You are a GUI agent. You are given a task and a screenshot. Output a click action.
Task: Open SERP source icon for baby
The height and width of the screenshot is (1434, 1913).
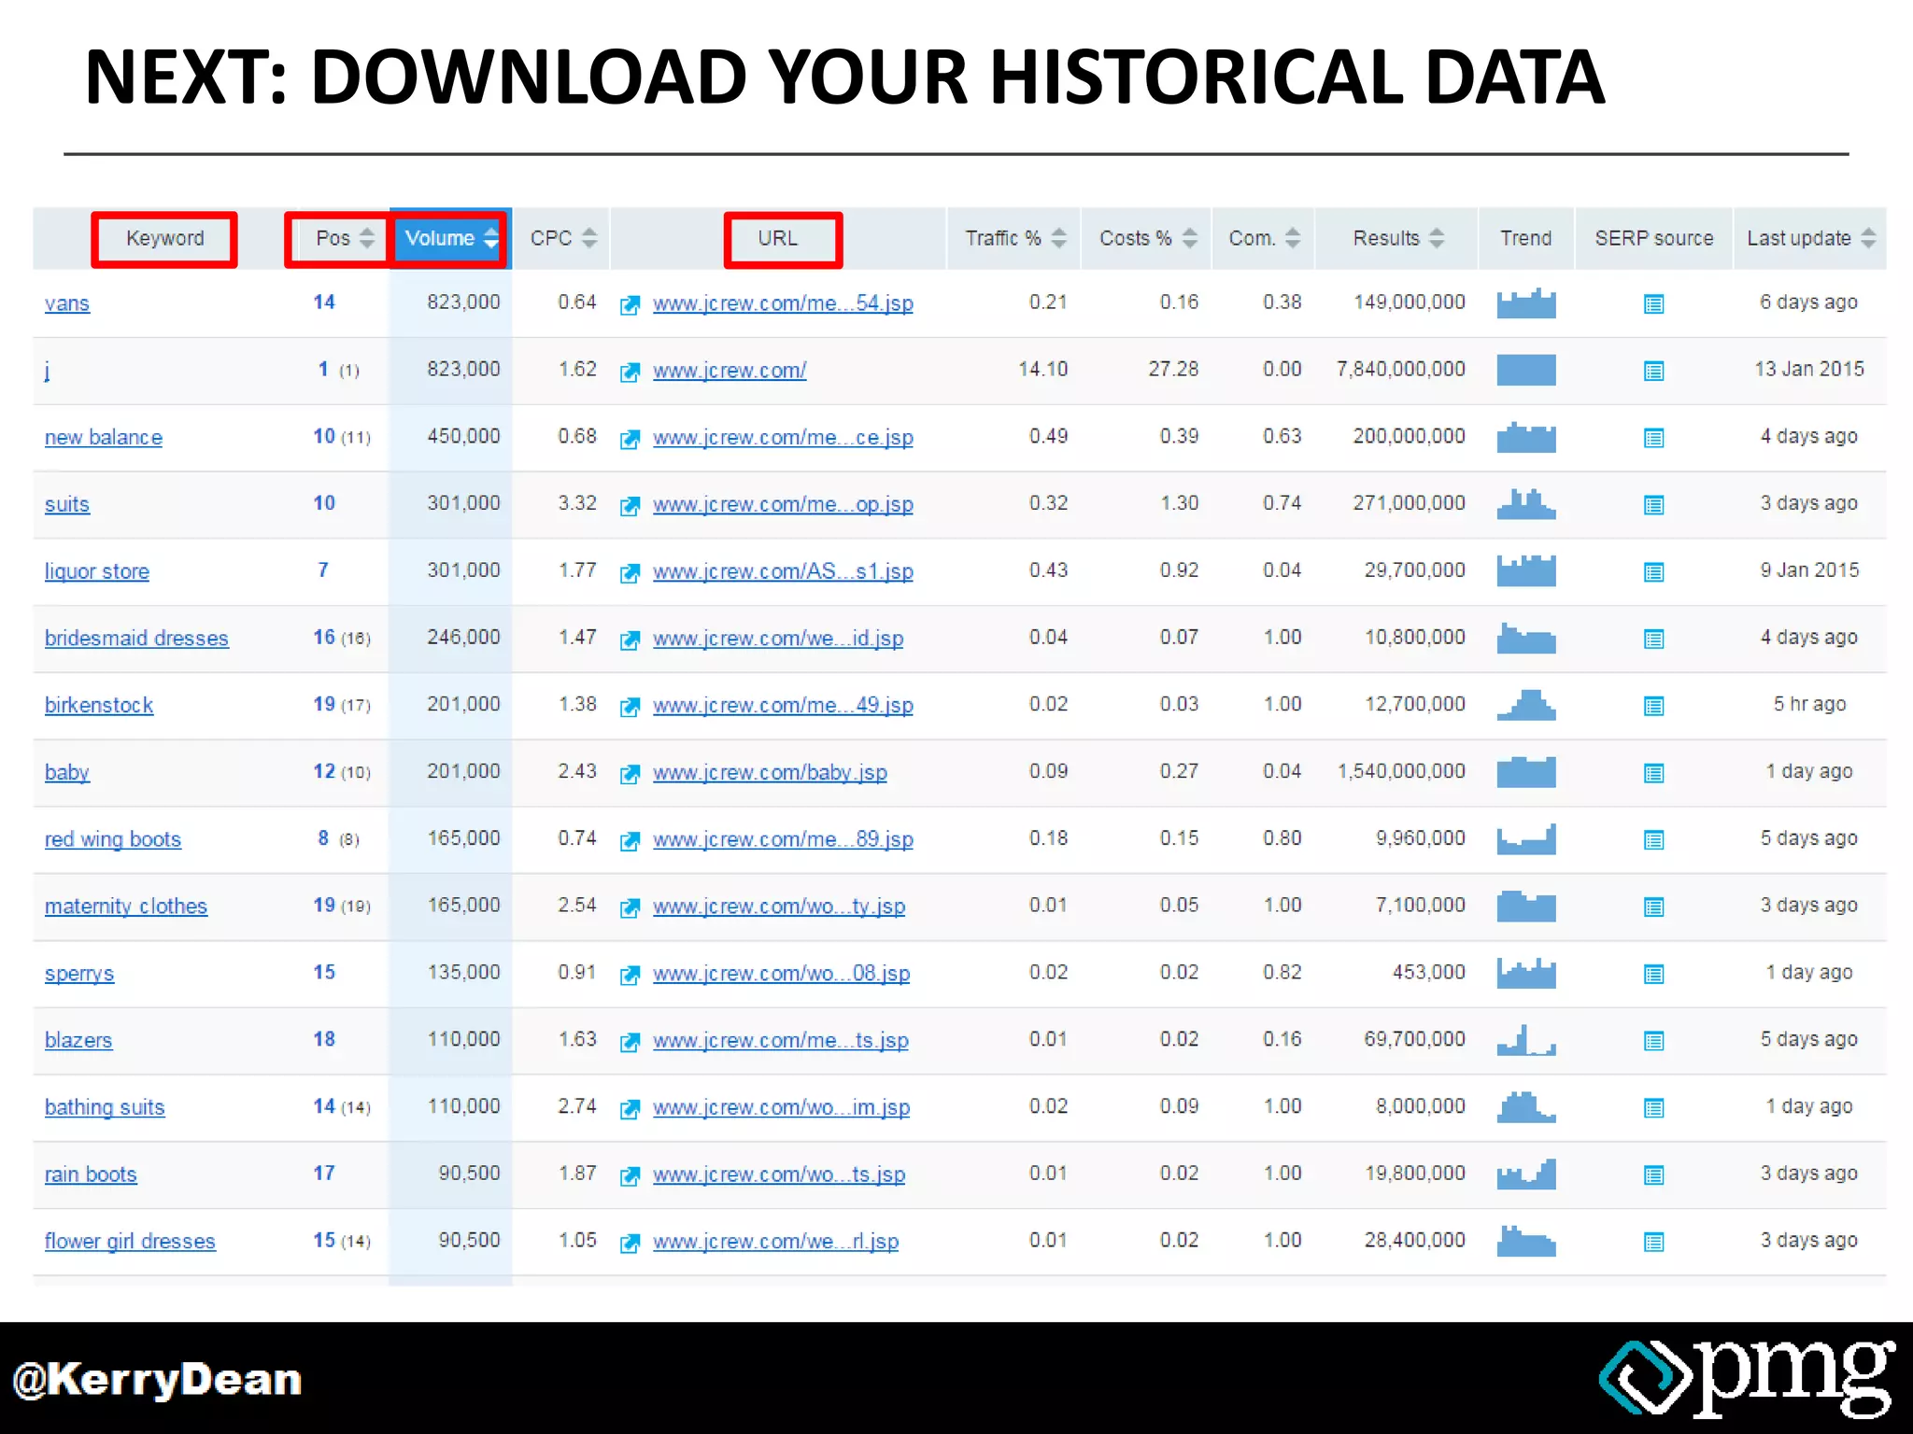tap(1653, 773)
